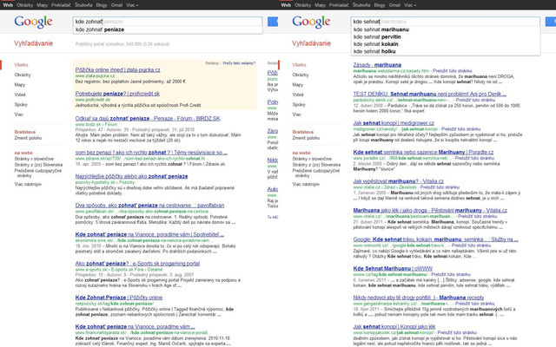Image resolution: width=556 pixels, height=347 pixels.
Task: Expand Viac nástrojov on peniaze page
Action: click(28, 184)
